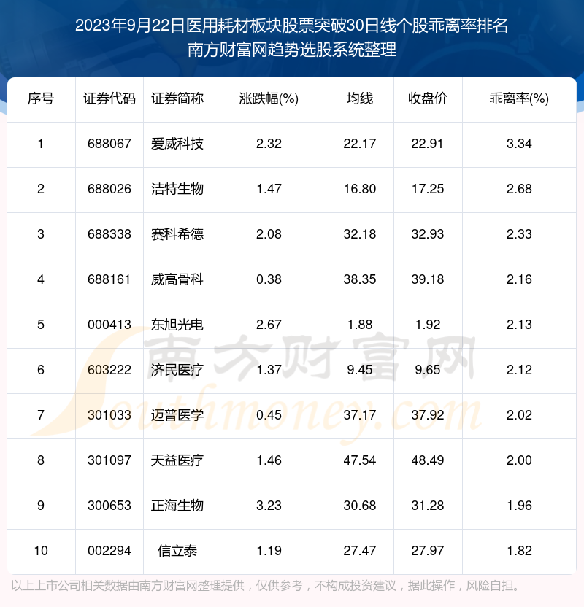This screenshot has width=584, height=607.
Task: Click closing price 9.65
Action: pyautogui.click(x=428, y=370)
